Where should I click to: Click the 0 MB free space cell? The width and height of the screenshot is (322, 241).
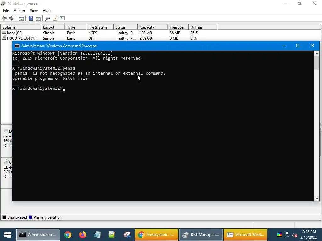(174, 38)
